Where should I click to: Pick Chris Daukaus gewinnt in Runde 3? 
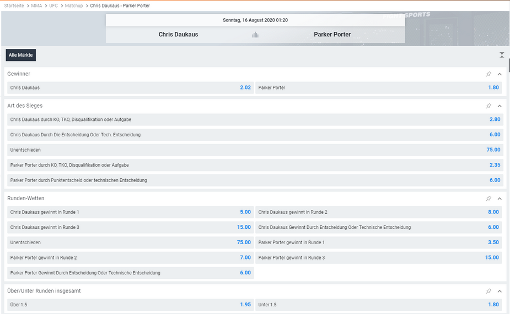(131, 228)
